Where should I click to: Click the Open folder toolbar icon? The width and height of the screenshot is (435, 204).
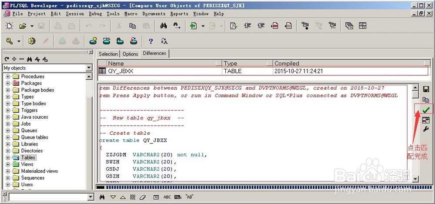pyautogui.click(x=23, y=26)
